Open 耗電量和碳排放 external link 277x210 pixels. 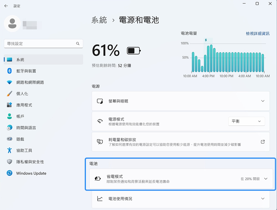263,142
